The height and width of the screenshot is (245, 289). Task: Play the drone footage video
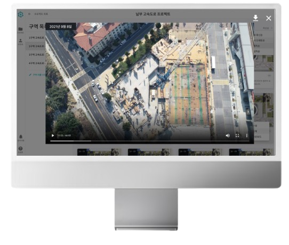click(x=53, y=136)
